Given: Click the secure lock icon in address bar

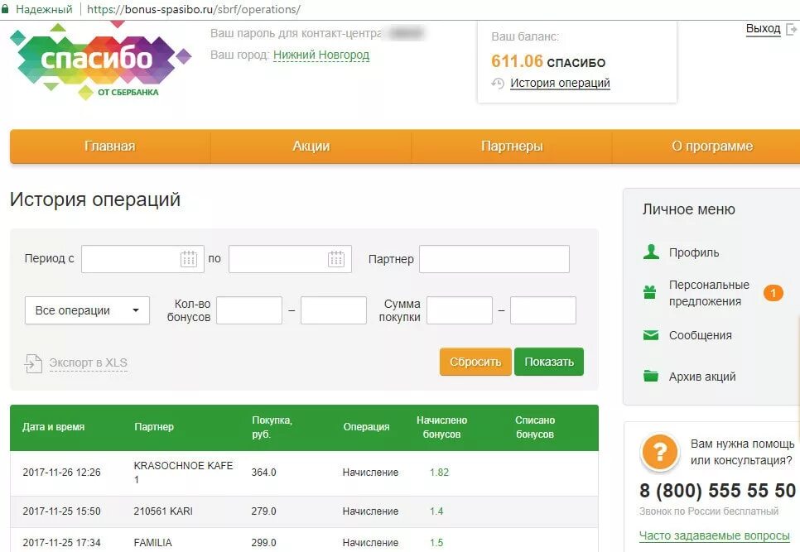Looking at the screenshot, I should click(6, 9).
